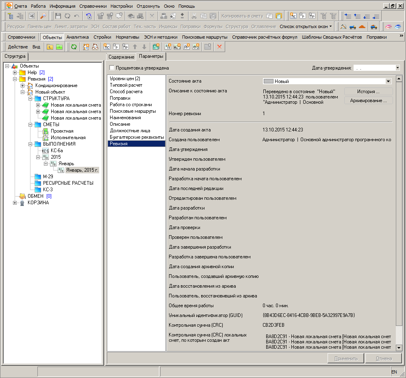The height and width of the screenshot is (378, 406).
Task: Click the green folder with minus icon
Action: click(59, 47)
